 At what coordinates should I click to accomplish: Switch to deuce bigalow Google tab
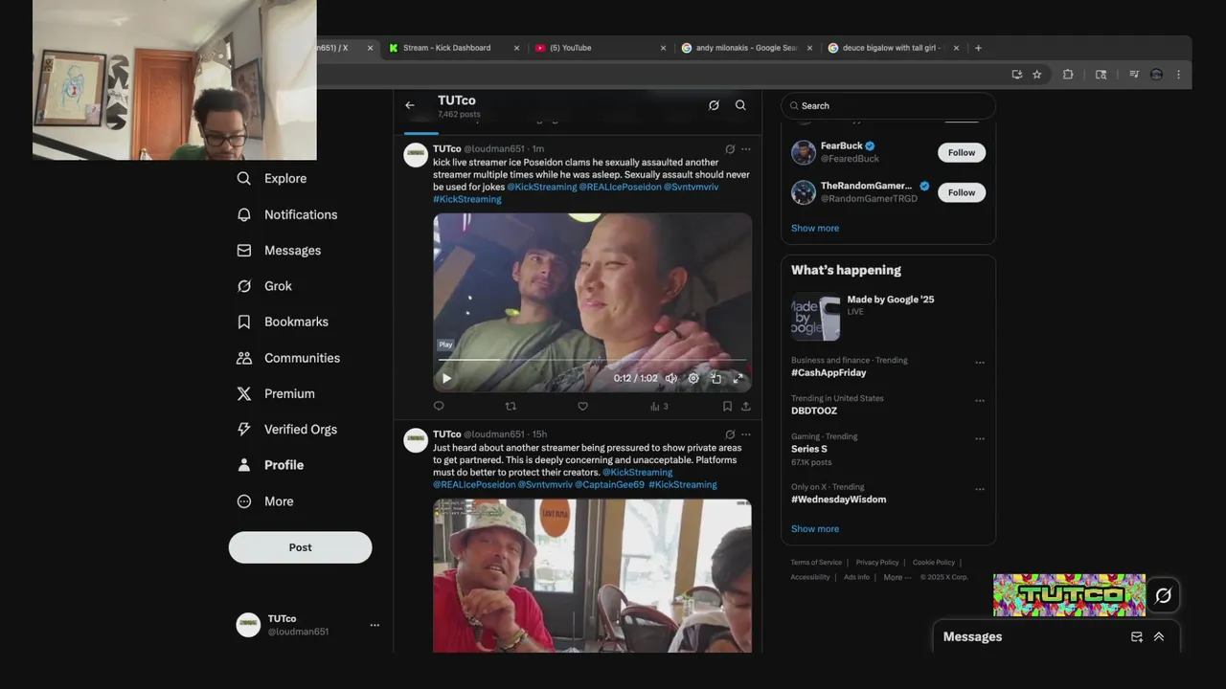pos(892,48)
